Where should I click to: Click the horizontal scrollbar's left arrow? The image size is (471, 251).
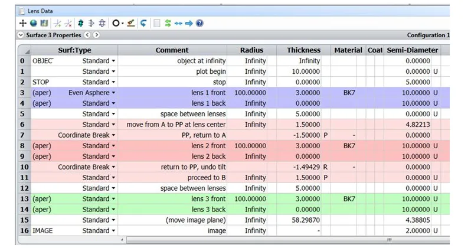(x=122, y=240)
